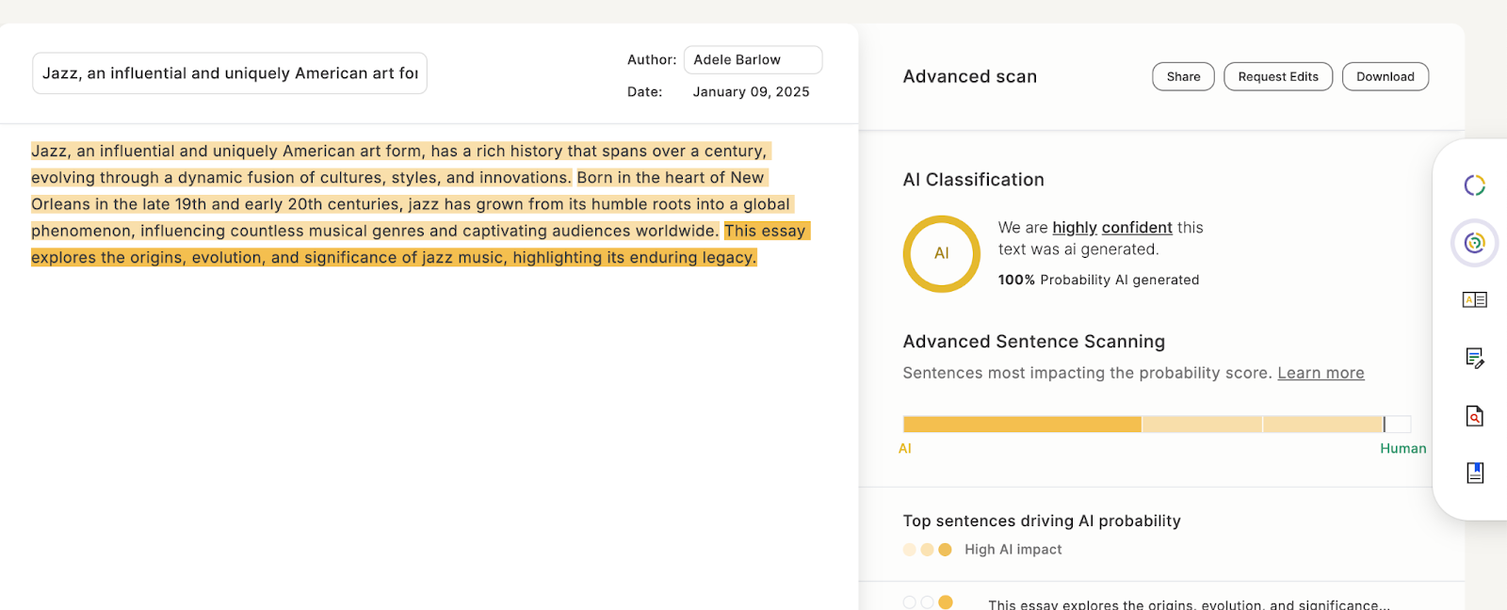Select highlighted sentence starting 'This essay explores'

(420, 244)
